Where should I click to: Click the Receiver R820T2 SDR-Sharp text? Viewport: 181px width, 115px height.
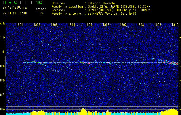pos(119,10)
